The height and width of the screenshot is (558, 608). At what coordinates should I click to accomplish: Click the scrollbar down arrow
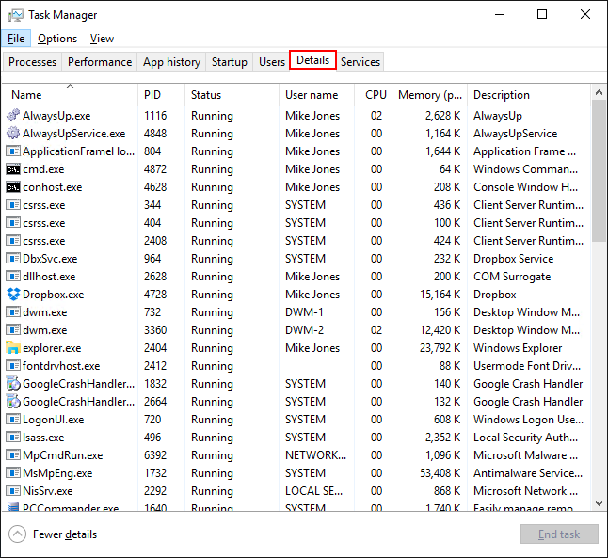click(600, 503)
